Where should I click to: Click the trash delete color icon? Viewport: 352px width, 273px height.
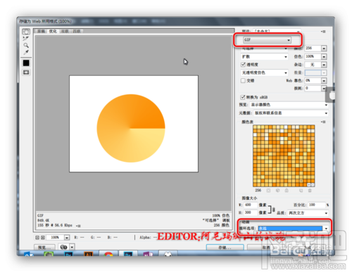click(x=310, y=191)
